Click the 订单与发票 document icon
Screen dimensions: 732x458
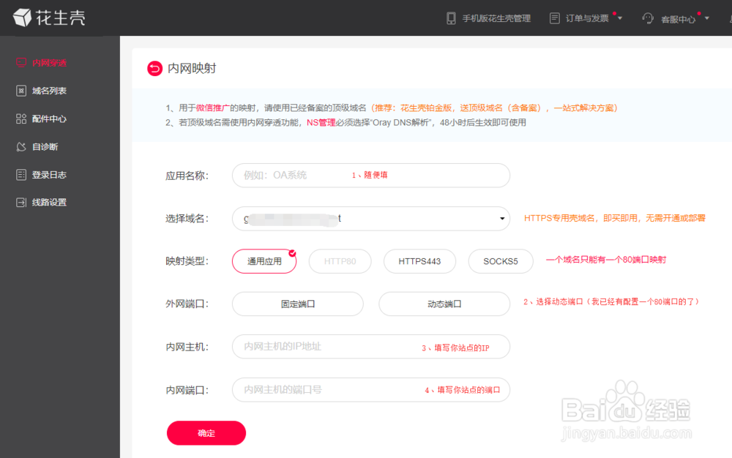coord(555,18)
